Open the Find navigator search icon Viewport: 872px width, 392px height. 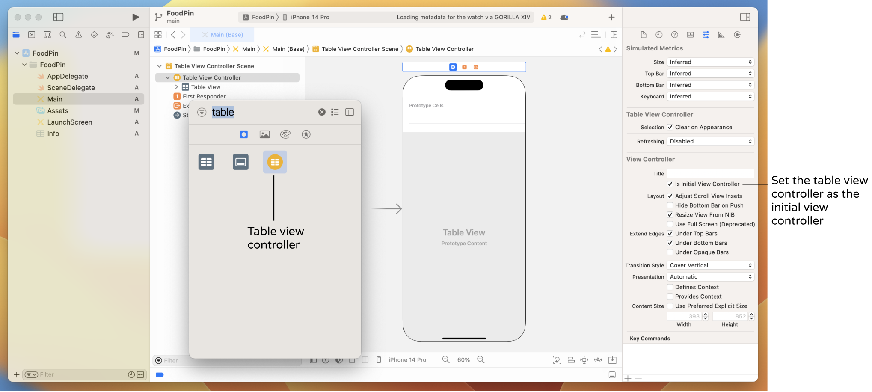coord(63,35)
